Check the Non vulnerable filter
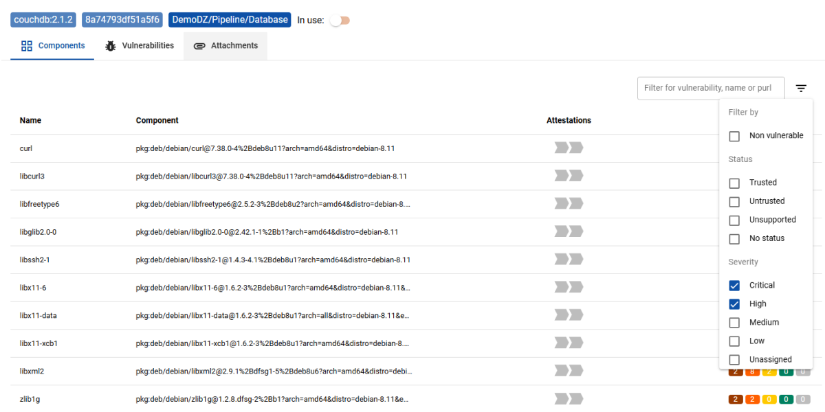Viewport: 825px width, 412px height. 734,136
